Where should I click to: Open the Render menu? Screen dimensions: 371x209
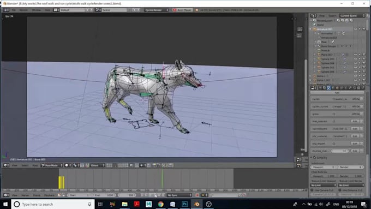coord(23,10)
